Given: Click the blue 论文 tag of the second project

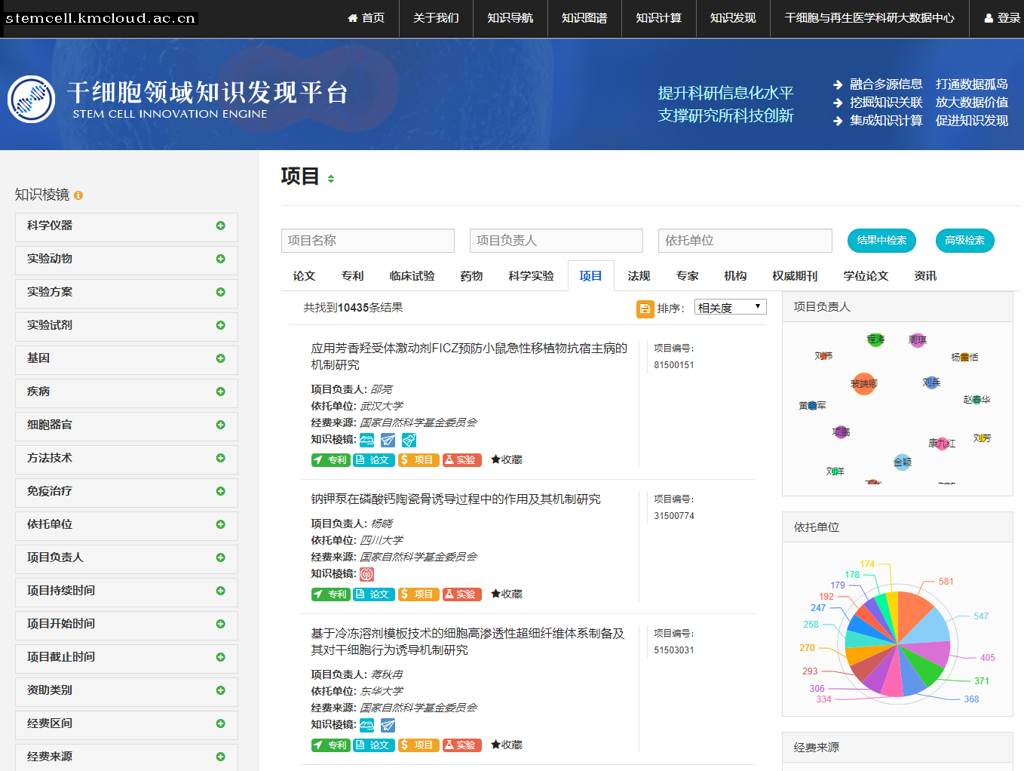Looking at the screenshot, I should pos(373,594).
